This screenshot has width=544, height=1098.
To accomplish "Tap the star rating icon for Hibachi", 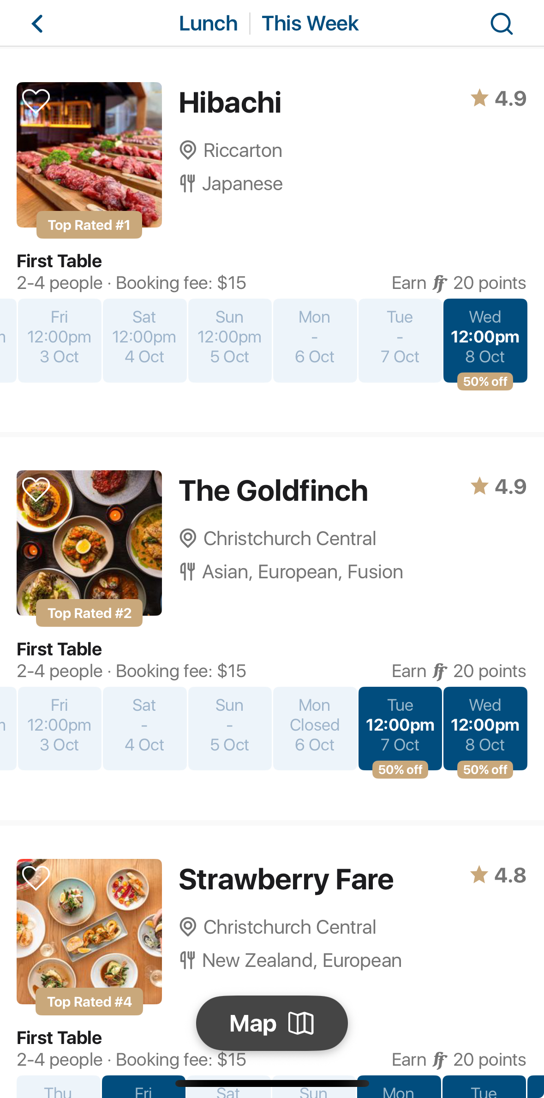I will (x=479, y=98).
